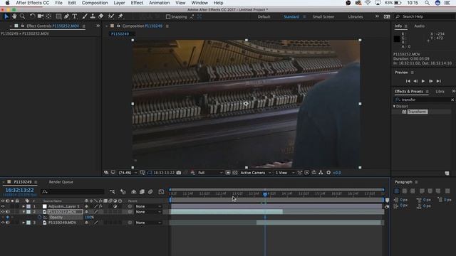Select the Brush tool

pyautogui.click(x=85, y=16)
